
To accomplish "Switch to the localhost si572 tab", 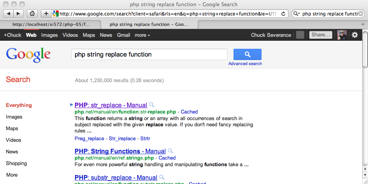I will pyautogui.click(x=51, y=24).
